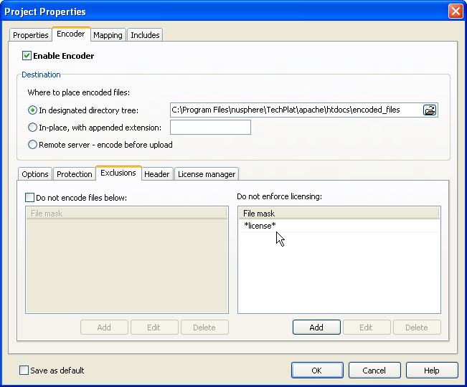Viewport: 467px width, 387px height.
Task: Check Do not encode files below
Action: (x=30, y=198)
